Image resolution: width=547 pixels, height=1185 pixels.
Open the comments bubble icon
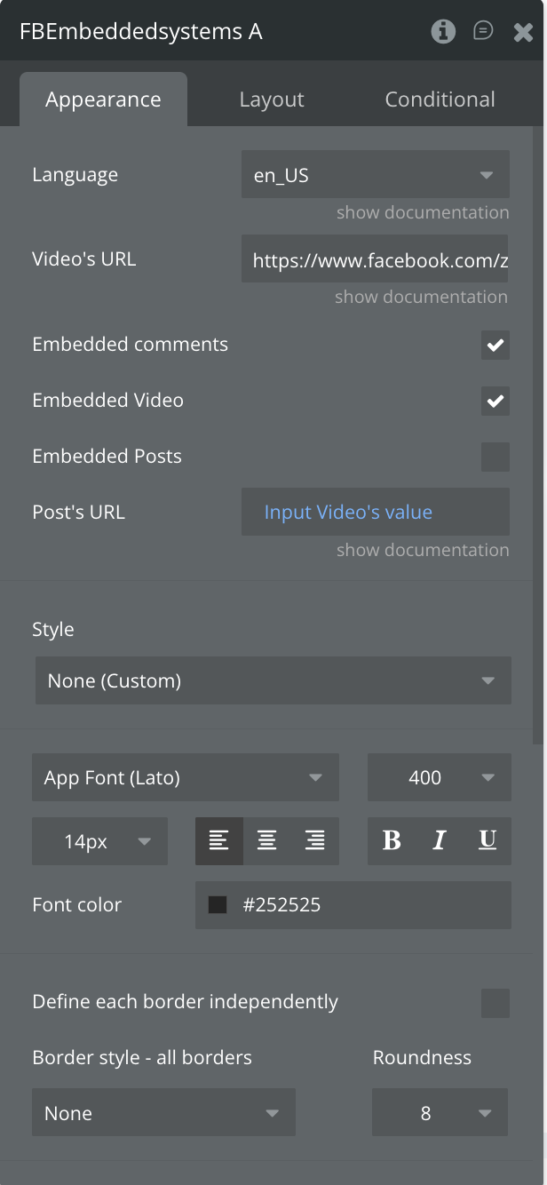pos(483,32)
